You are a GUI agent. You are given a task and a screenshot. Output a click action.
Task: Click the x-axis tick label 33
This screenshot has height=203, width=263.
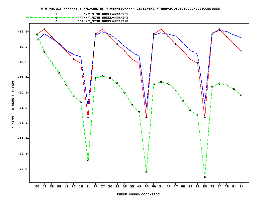(x=117, y=186)
